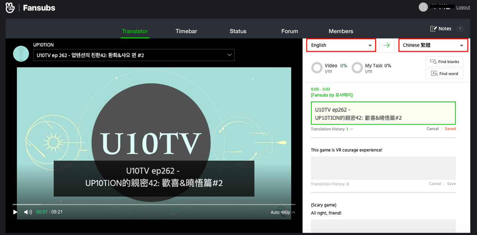Click the 0:00 - 0:03 timestamp

point(320,89)
